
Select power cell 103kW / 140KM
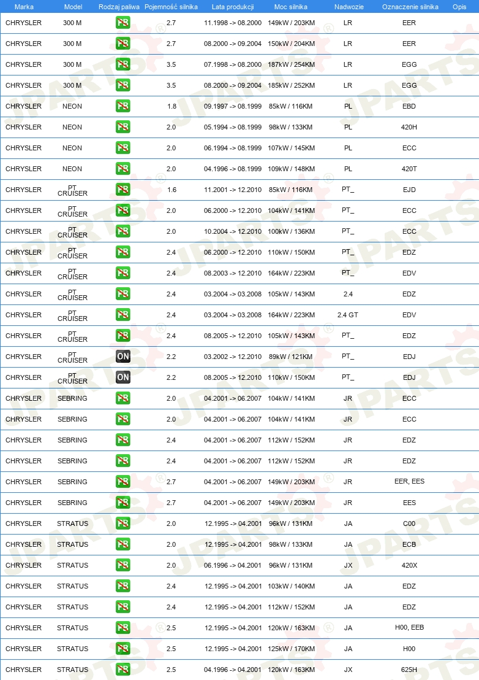[291, 586]
